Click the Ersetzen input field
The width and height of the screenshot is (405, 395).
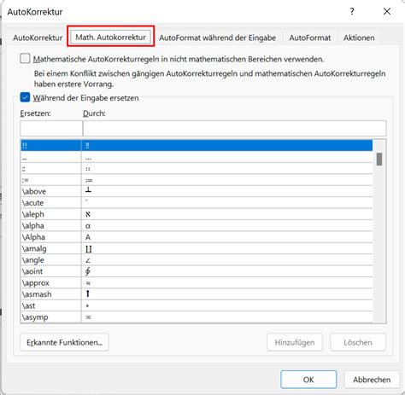tap(51, 128)
